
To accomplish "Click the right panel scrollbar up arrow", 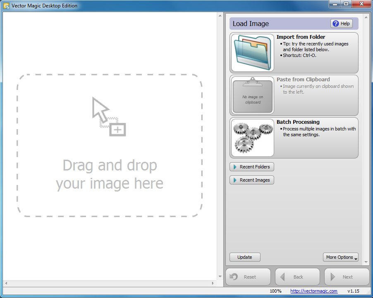I will pos(366,17).
